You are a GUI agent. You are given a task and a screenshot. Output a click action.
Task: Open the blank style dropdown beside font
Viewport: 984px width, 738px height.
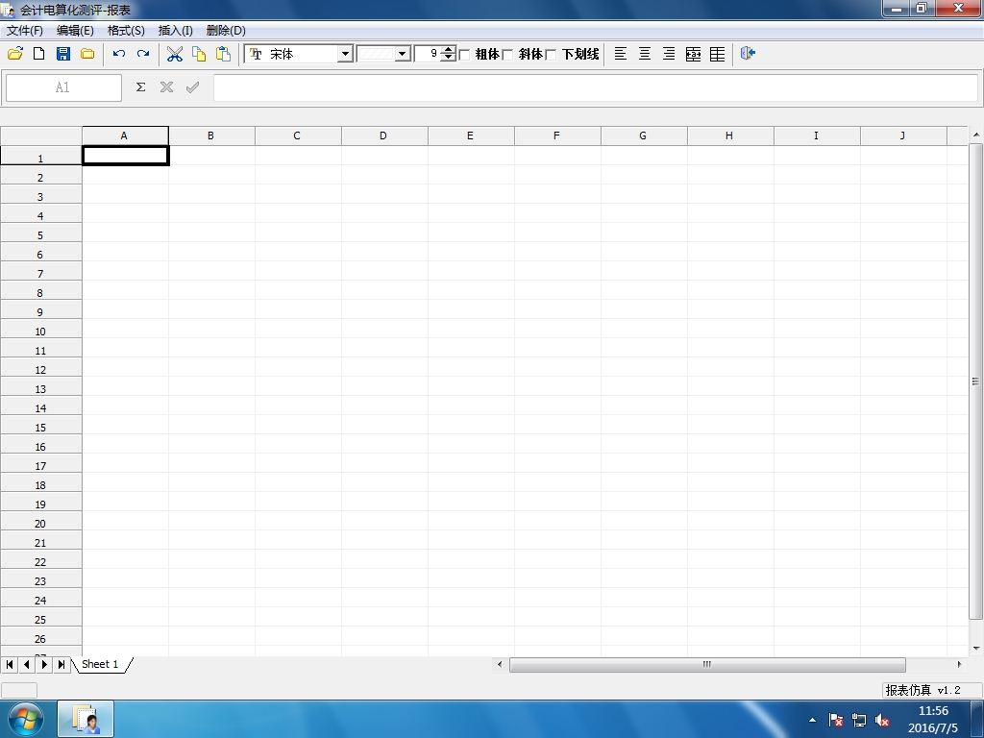(x=404, y=54)
